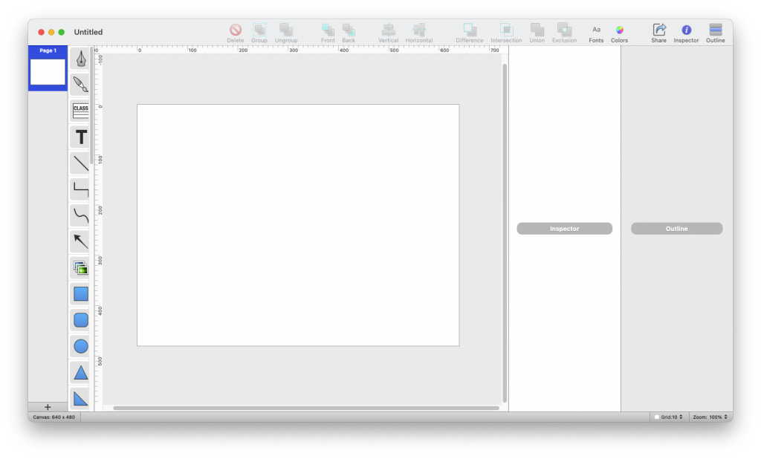Insert an image with the picture tool
761x459 pixels.
[80, 268]
